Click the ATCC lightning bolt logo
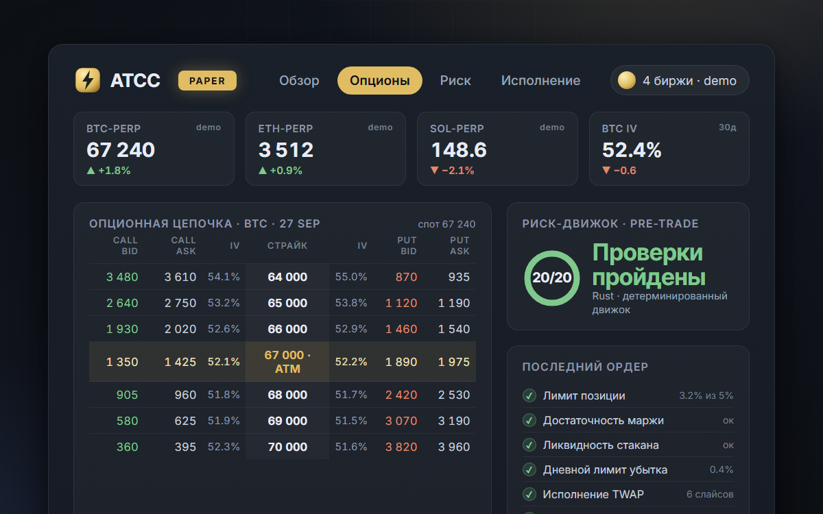Viewport: 823px width, 514px height. tap(88, 80)
